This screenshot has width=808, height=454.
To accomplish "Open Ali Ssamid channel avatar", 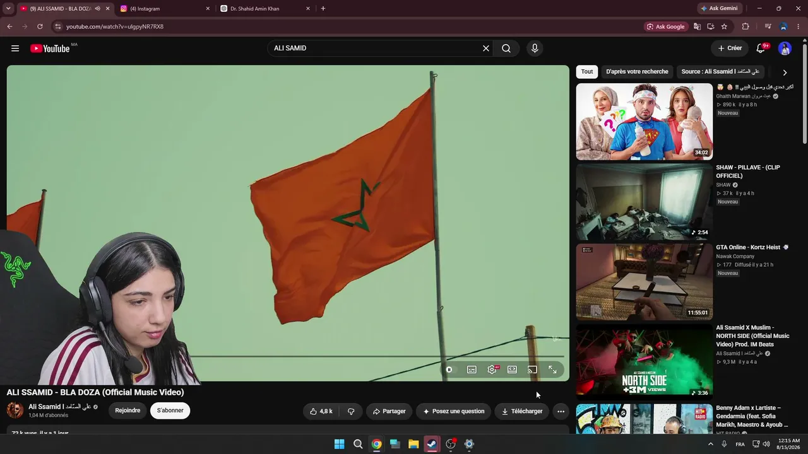I will 15,410.
